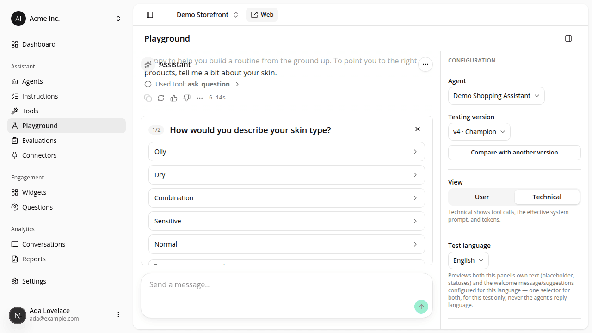
Task: Copy the assistant response
Action: [148, 98]
